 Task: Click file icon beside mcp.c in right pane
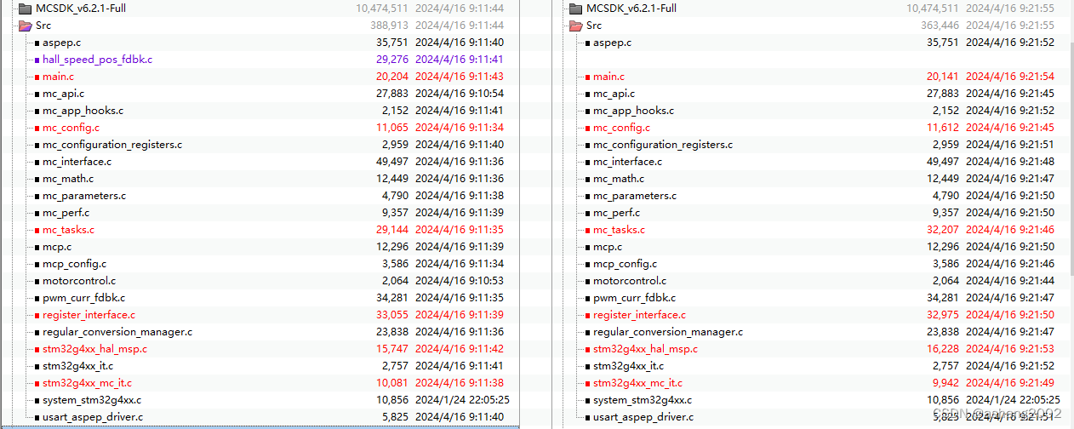point(587,248)
